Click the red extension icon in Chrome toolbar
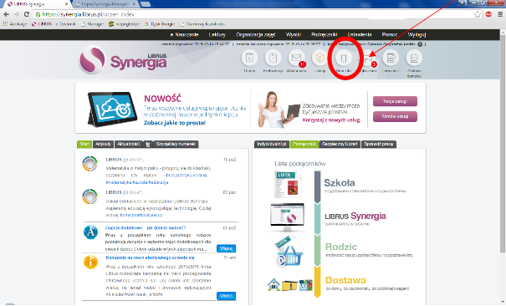506x306 pixels. 488,14
